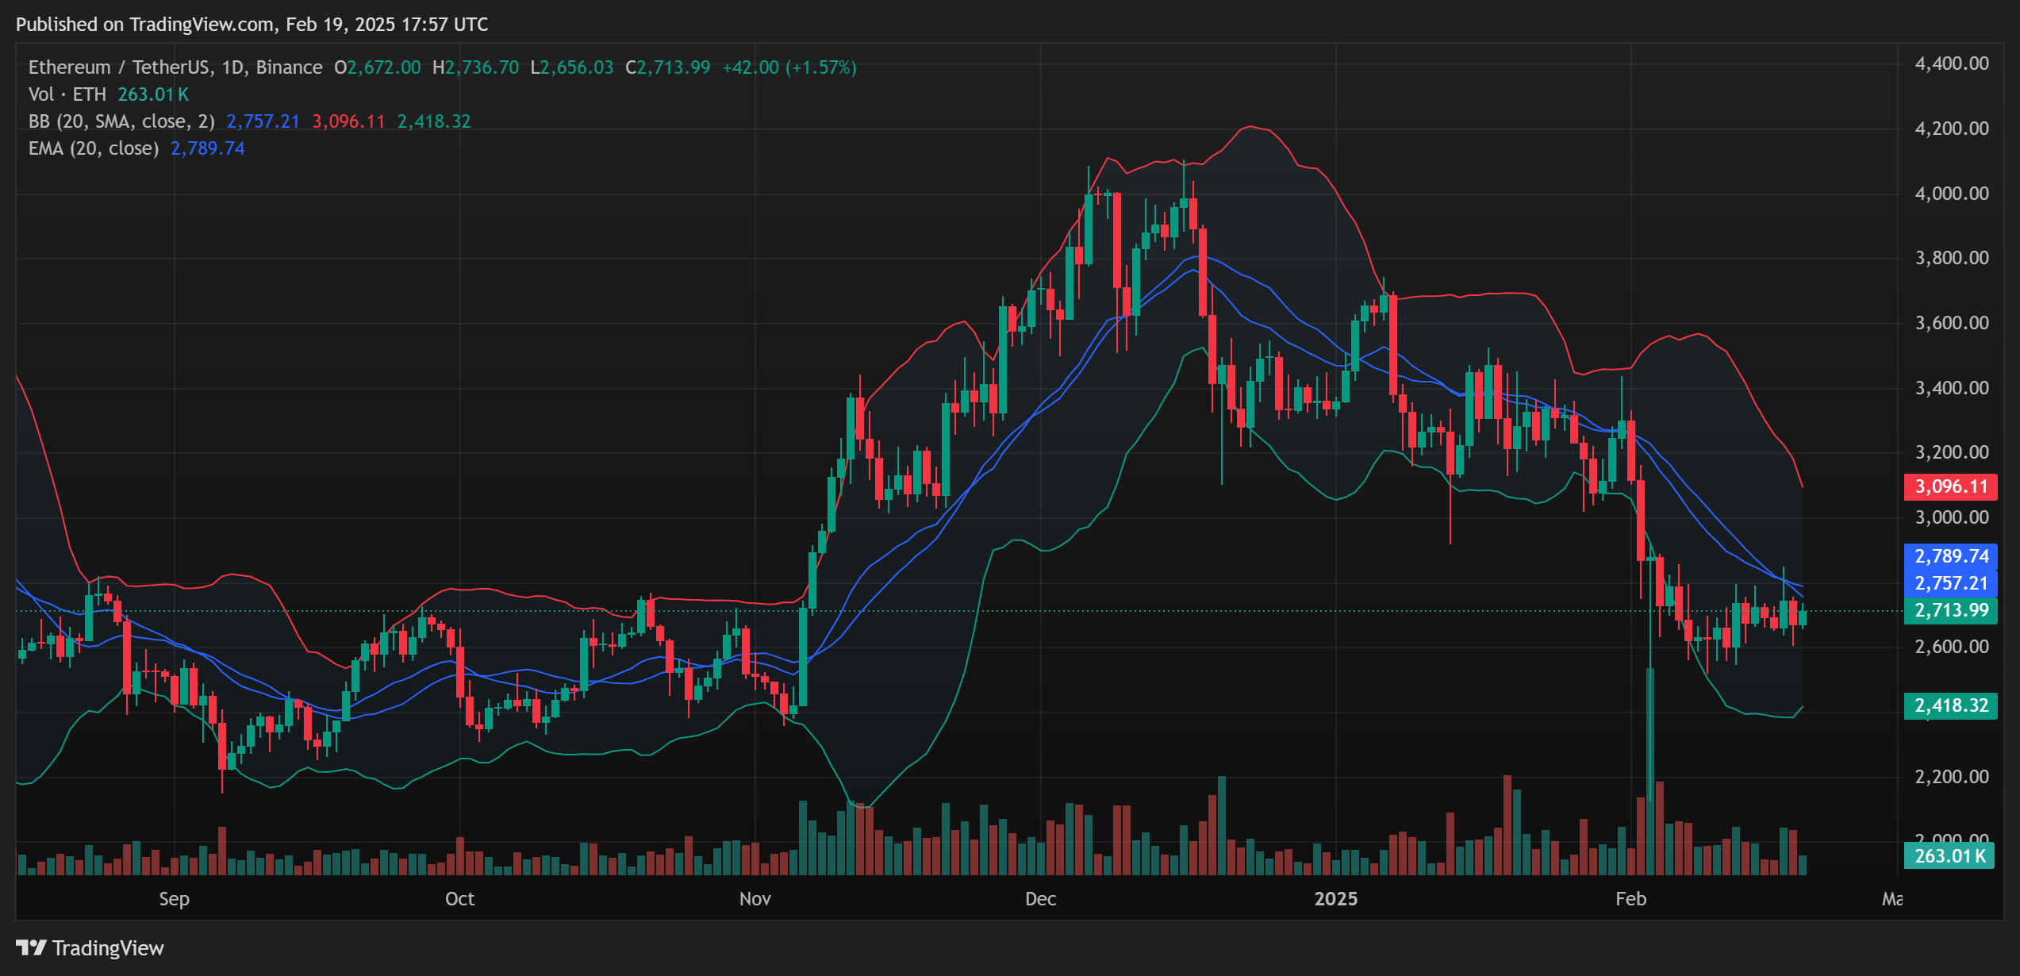2020x976 pixels.
Task: Select the BB (20, SMA, close, 2) legend
Action: [121, 121]
